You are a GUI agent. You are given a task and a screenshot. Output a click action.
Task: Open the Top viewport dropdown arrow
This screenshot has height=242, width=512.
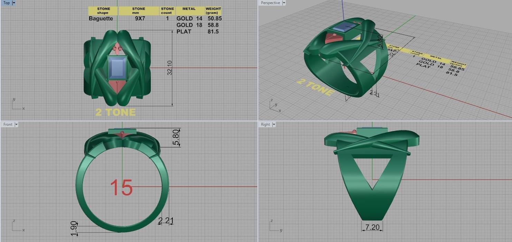coord(14,3)
